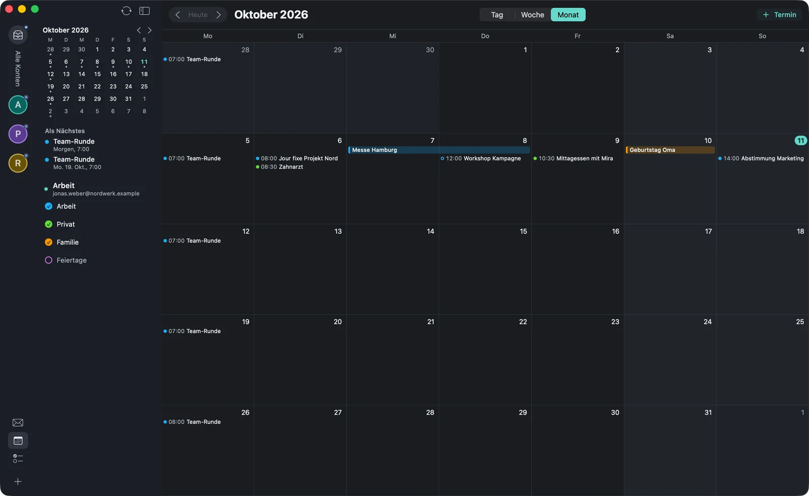The height and width of the screenshot is (496, 809).
Task: Toggle the sidebar layout icon
Action: (x=145, y=11)
